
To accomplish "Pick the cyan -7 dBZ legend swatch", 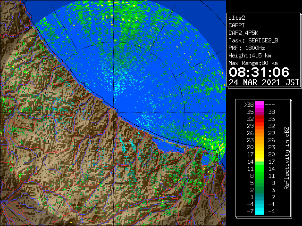I will click(x=260, y=211).
